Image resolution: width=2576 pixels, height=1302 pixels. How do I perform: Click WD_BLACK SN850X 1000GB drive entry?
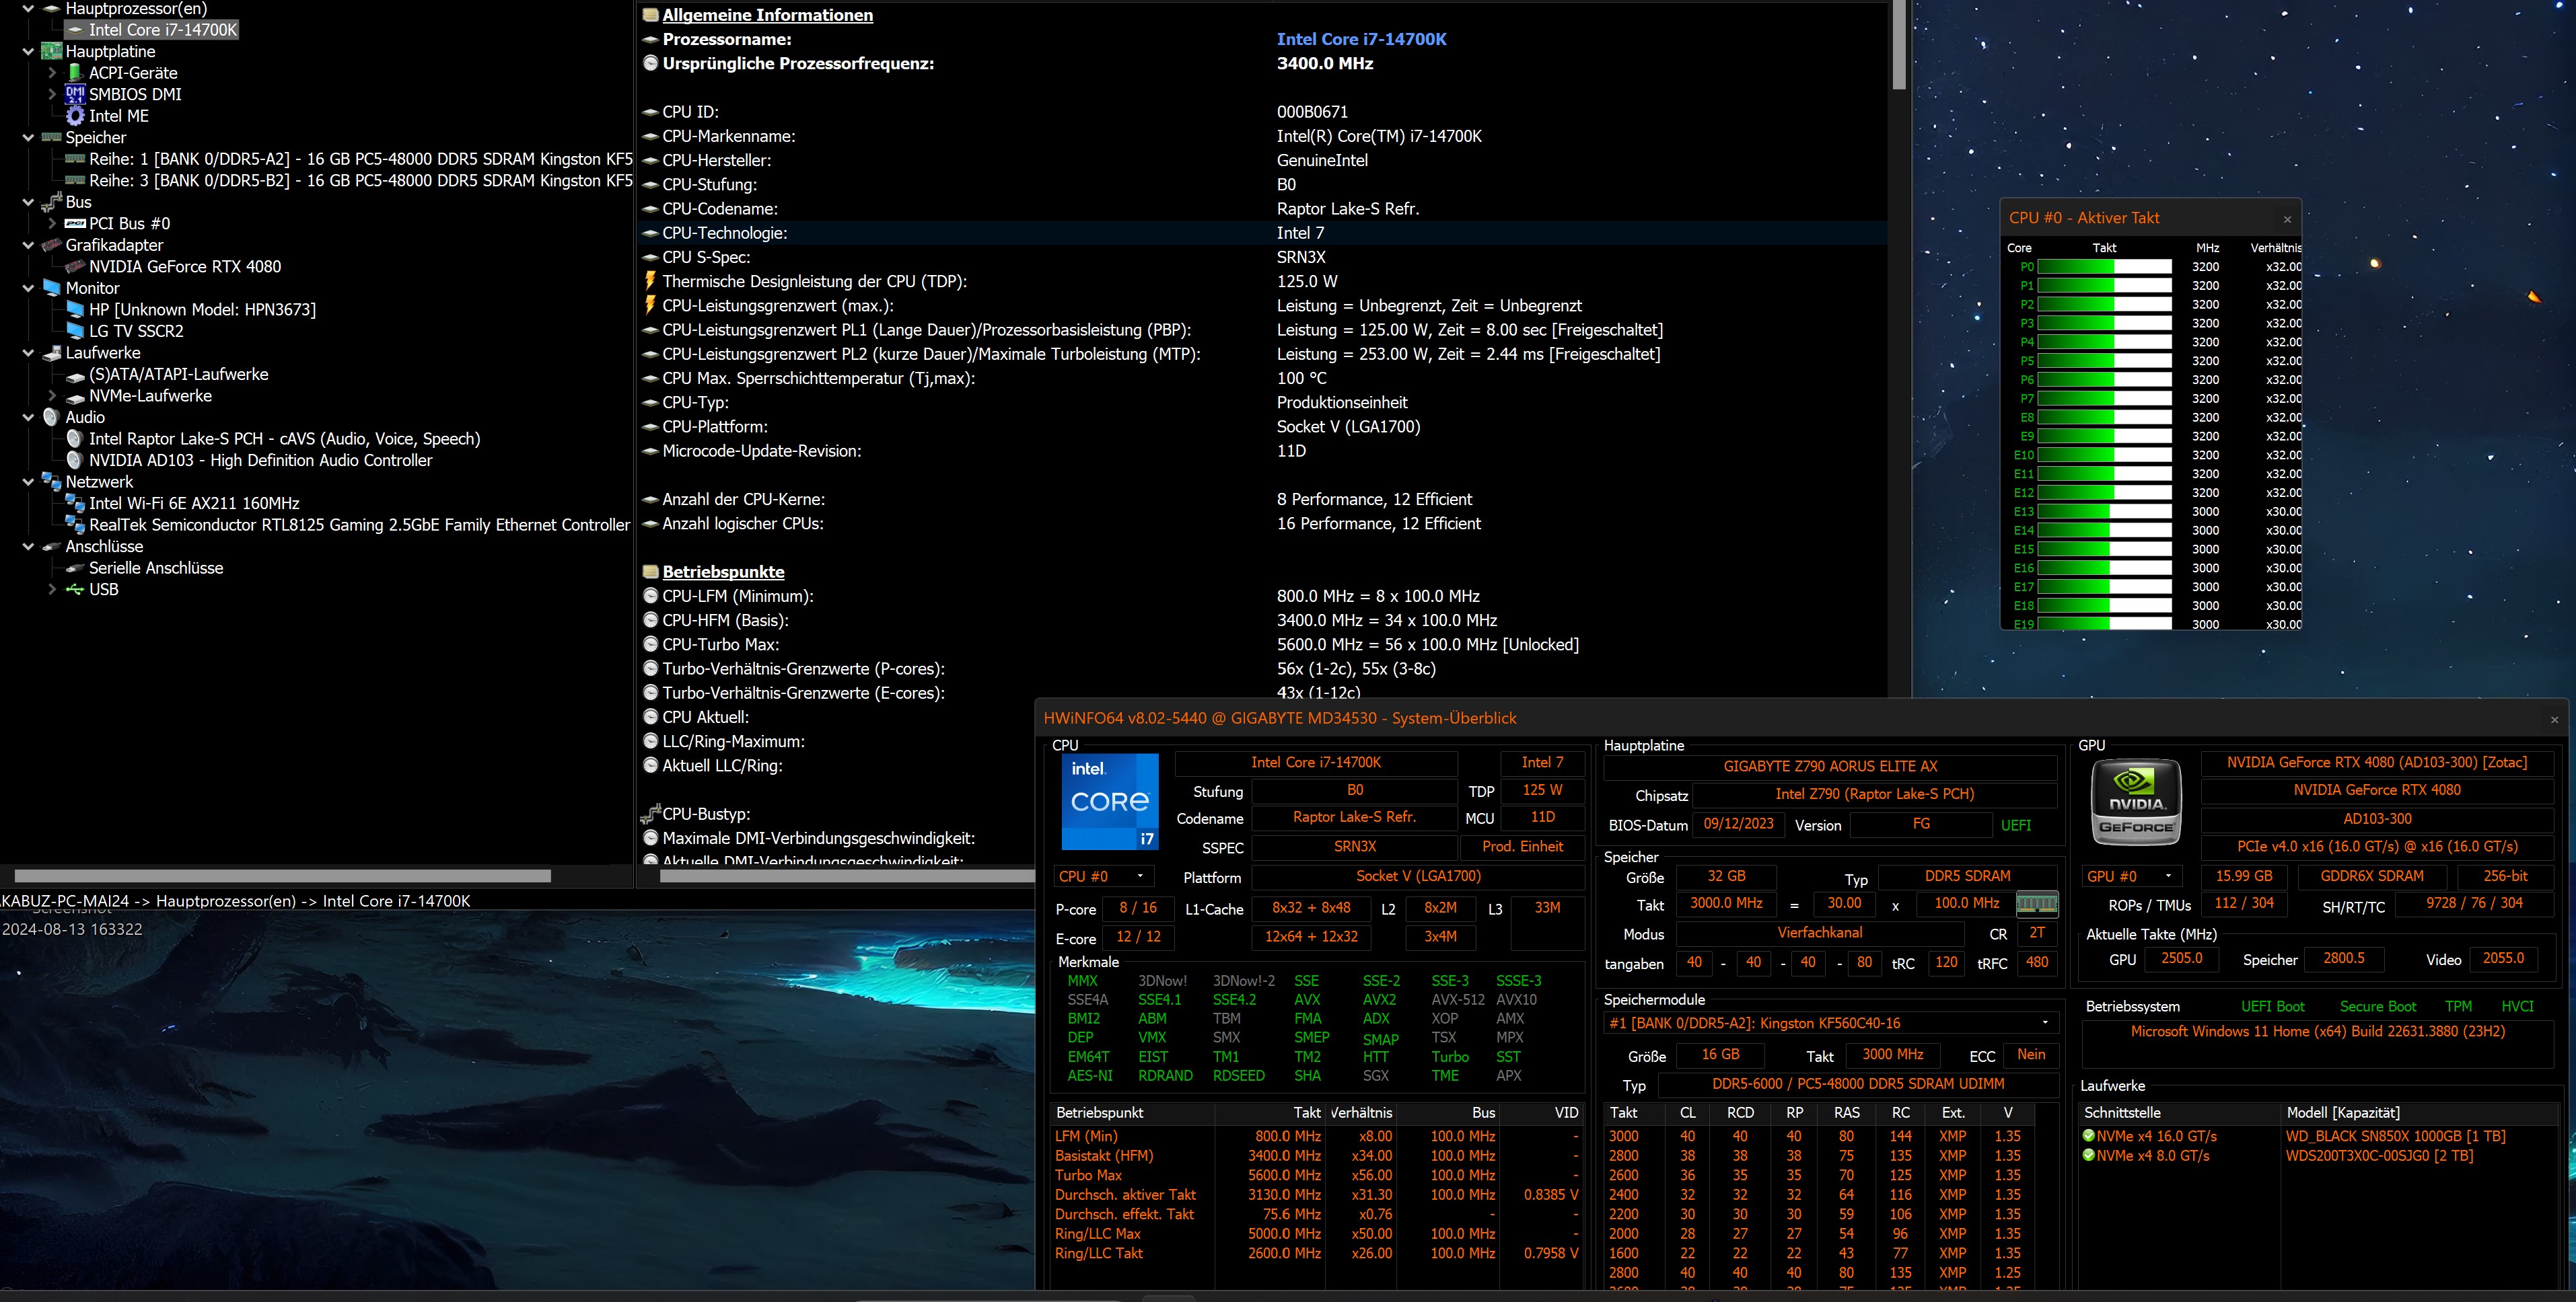(2395, 1136)
